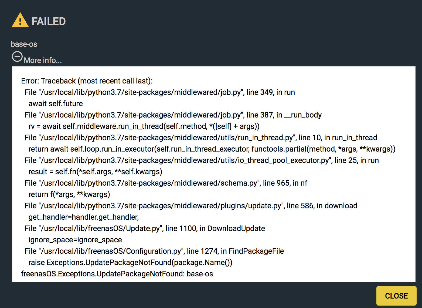
Task: Click the 'raise Exceptions.UpdatePackageNotFound' line
Action: [x=130, y=263]
